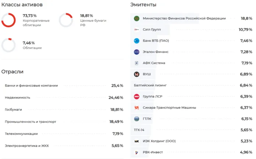Click the Ministry of Finance emblem icon
This screenshot has height=159, width=256.
pos(136,18)
